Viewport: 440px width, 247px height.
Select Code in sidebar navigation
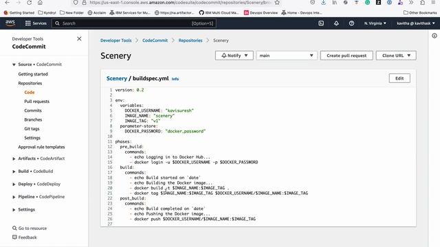pyautogui.click(x=29, y=92)
